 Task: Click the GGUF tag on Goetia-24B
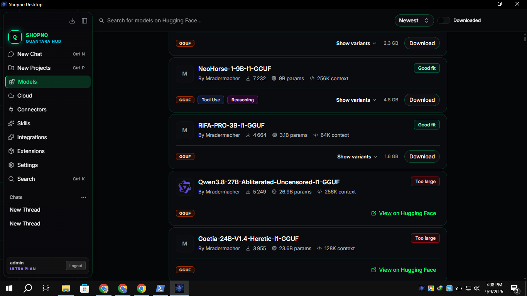pyautogui.click(x=185, y=270)
